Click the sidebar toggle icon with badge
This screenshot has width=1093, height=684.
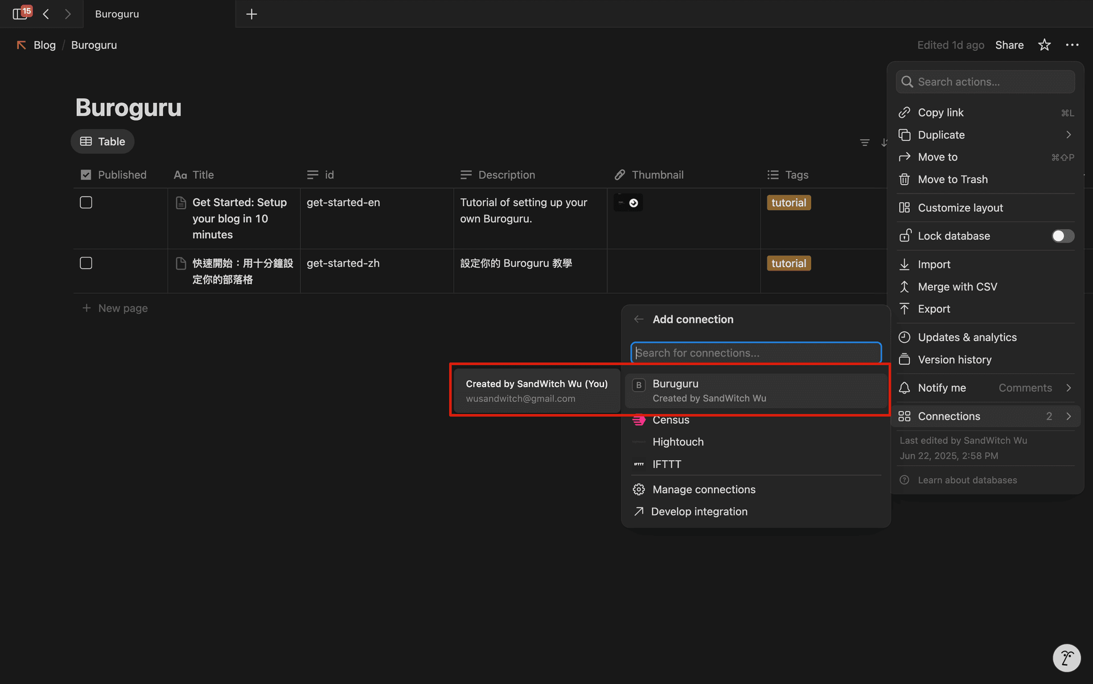coord(20,14)
